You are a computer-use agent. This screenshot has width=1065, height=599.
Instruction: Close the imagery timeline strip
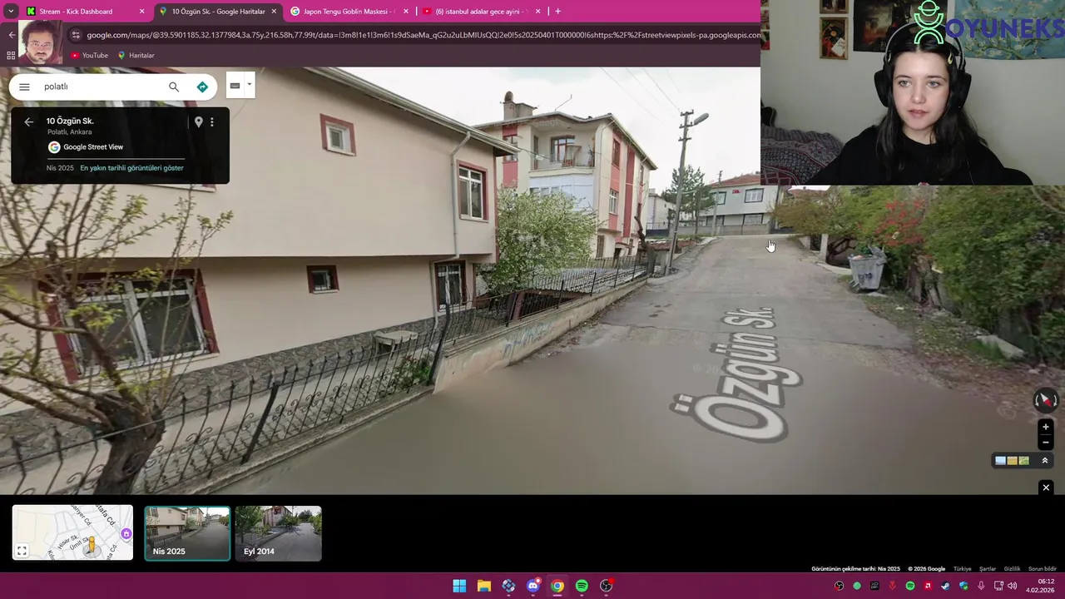(x=1046, y=488)
